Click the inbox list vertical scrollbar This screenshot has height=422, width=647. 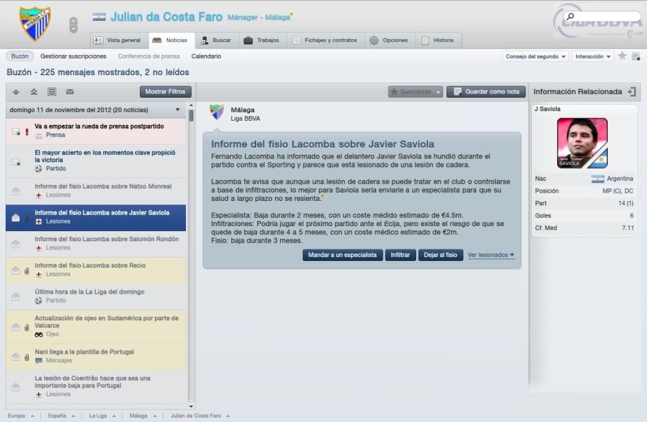tap(190, 255)
